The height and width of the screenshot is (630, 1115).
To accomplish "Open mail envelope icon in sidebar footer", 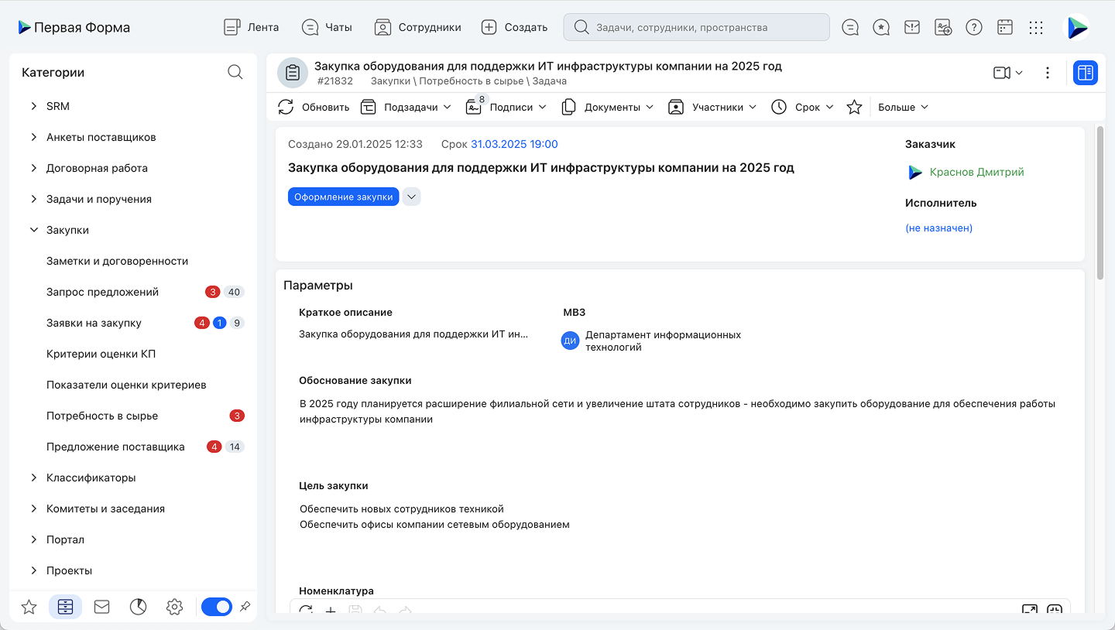I will click(101, 607).
